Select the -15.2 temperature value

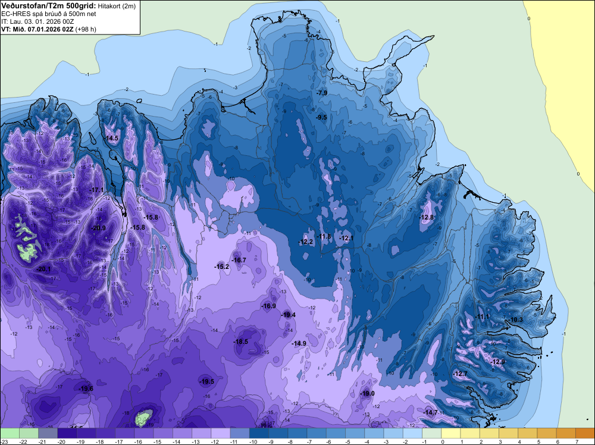(x=221, y=267)
